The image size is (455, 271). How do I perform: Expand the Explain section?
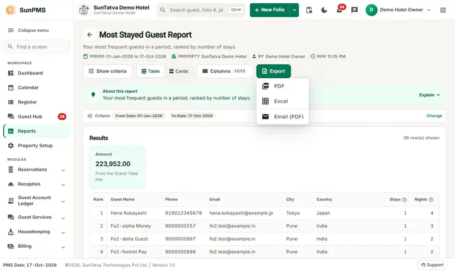pos(430,95)
